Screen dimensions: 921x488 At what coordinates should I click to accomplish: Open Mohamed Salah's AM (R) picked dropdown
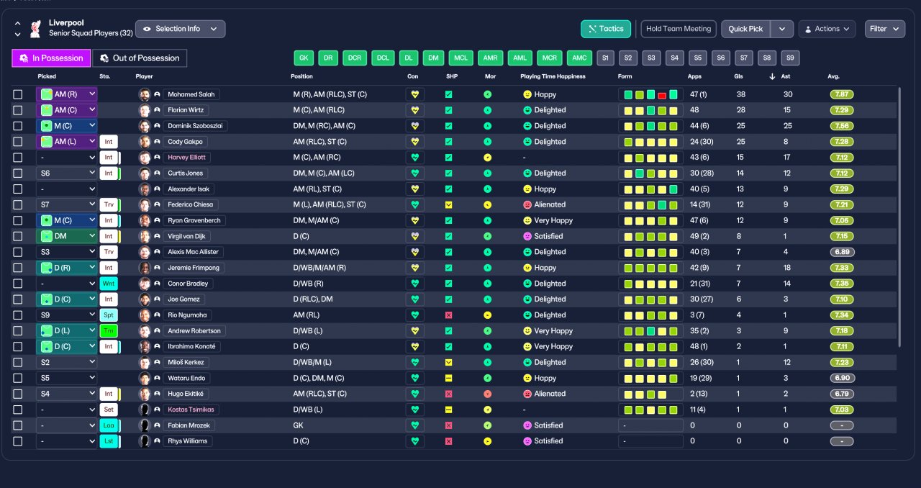click(66, 94)
